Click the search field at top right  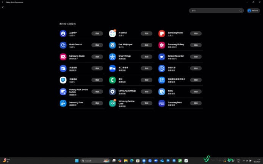214,11
